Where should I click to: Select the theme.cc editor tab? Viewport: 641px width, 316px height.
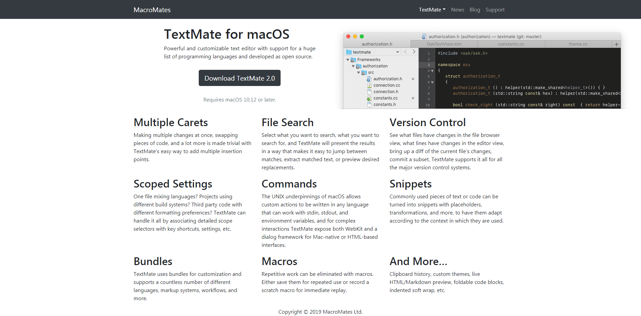click(578, 44)
